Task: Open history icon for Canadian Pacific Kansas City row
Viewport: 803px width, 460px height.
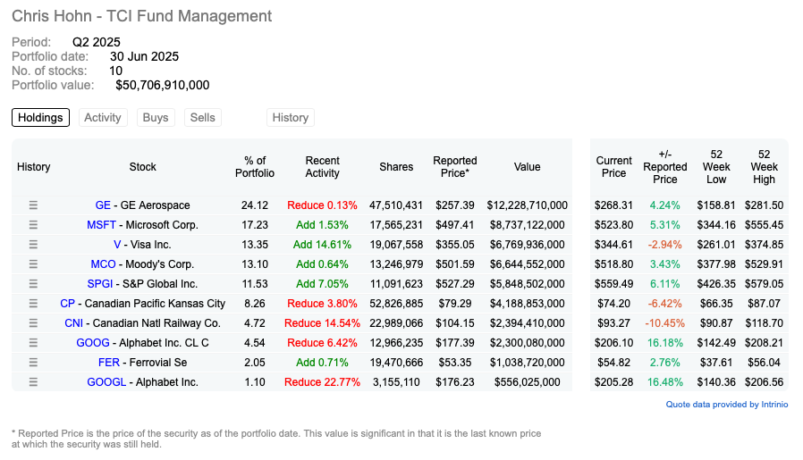Action: 33,304
